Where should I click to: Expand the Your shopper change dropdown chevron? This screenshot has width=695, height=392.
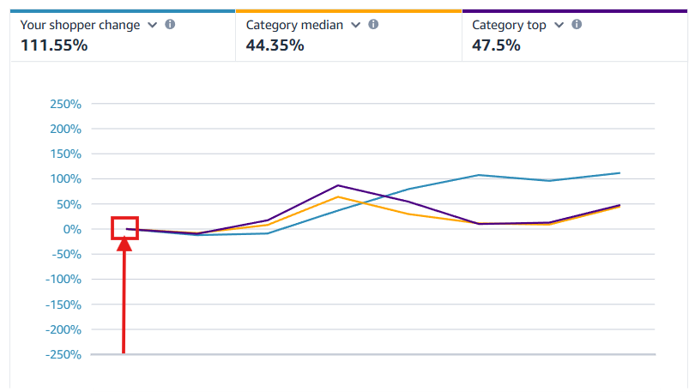point(153,25)
